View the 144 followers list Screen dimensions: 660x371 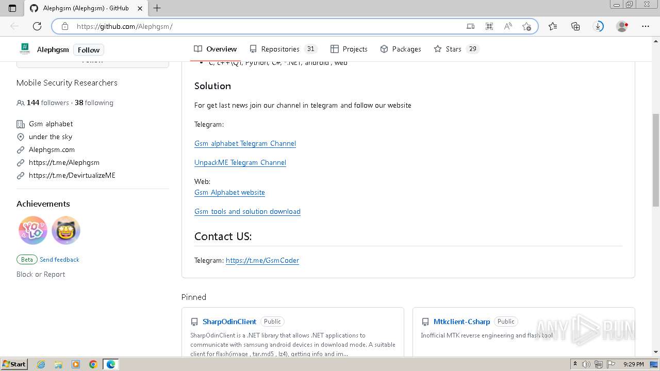tap(47, 103)
